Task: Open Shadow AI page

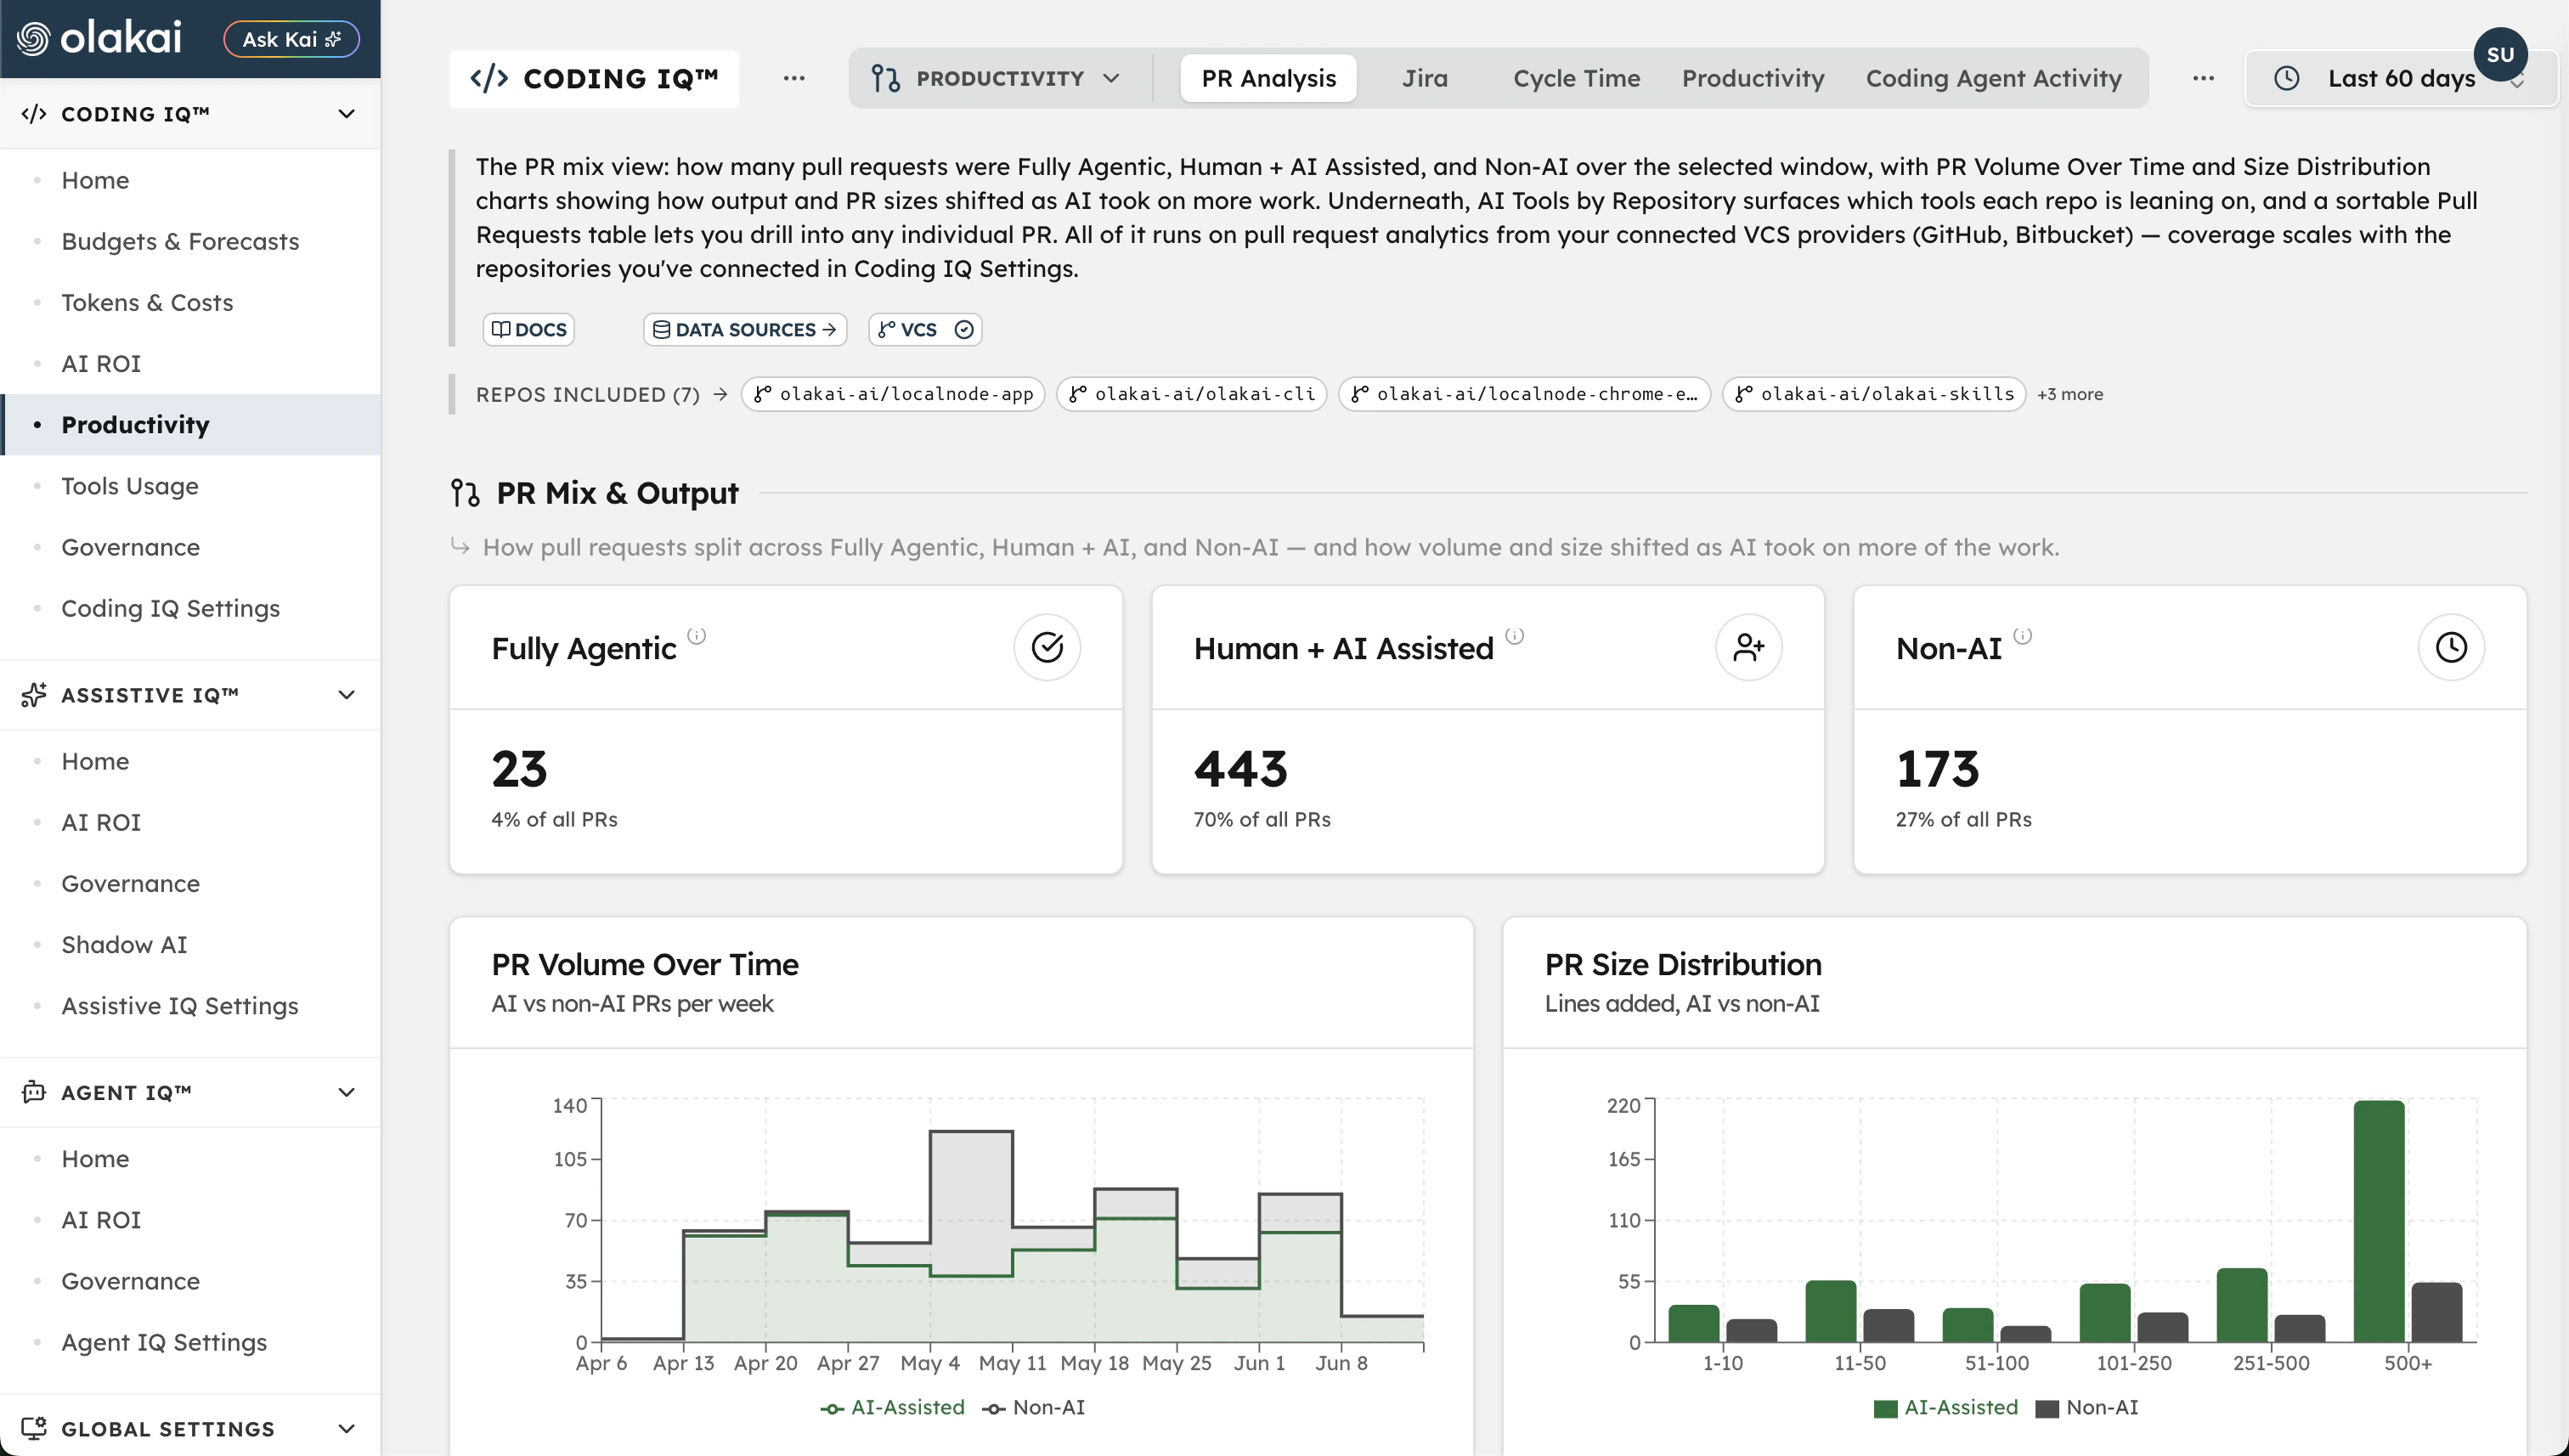Action: 124,945
